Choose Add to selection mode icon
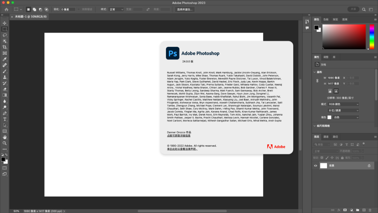The image size is (378, 213). pos(34,9)
